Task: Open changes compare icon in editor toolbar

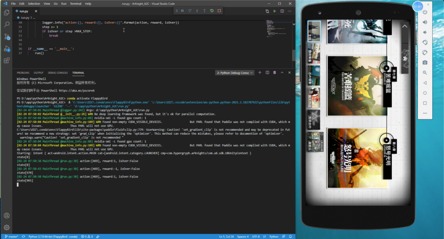Action: (x=267, y=11)
